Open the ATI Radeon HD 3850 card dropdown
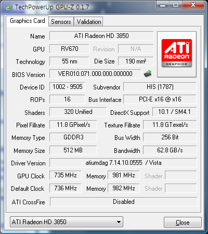This screenshot has height=234, width=208. coord(67,222)
